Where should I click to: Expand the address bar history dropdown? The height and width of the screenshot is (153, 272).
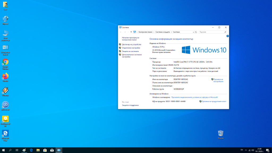[x=193, y=32]
